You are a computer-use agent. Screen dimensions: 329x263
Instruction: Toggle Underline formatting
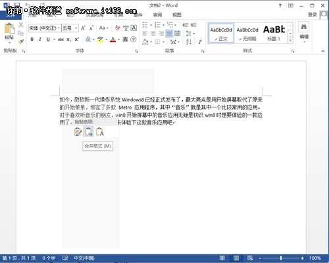click(48, 40)
